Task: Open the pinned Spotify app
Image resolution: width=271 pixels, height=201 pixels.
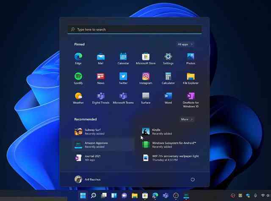Action: (78, 79)
